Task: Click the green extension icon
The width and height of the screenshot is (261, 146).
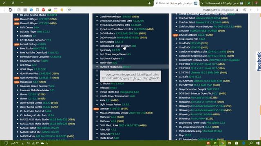Action: coord(49,10)
